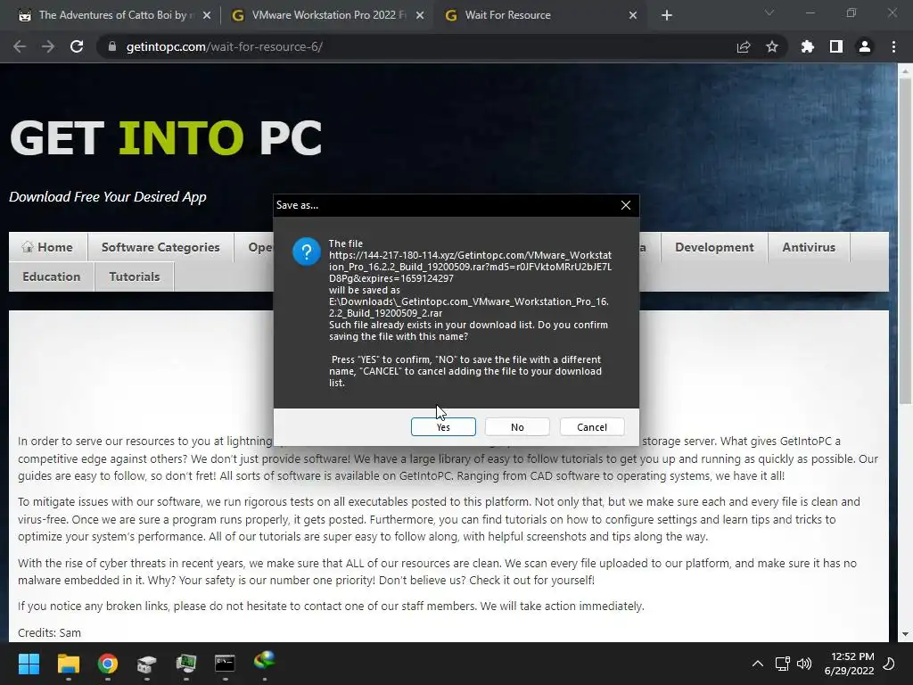Close the VMware Workstation Pro tab

(420, 16)
